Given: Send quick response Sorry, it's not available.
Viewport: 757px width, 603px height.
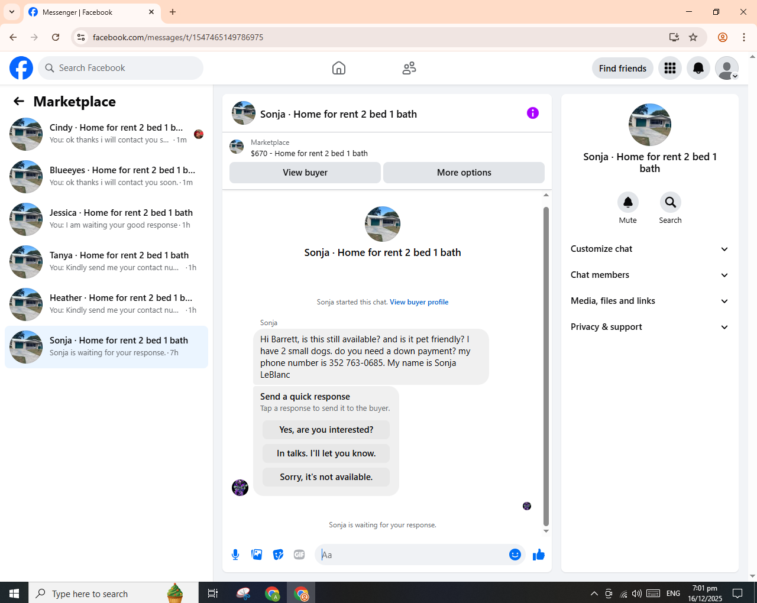Looking at the screenshot, I should (326, 477).
